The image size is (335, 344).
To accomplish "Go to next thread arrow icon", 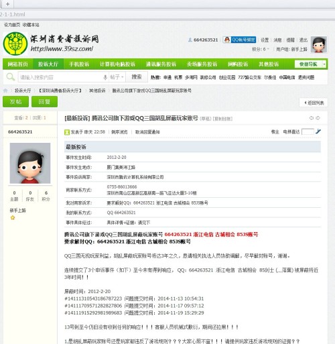I will click(x=318, y=118).
